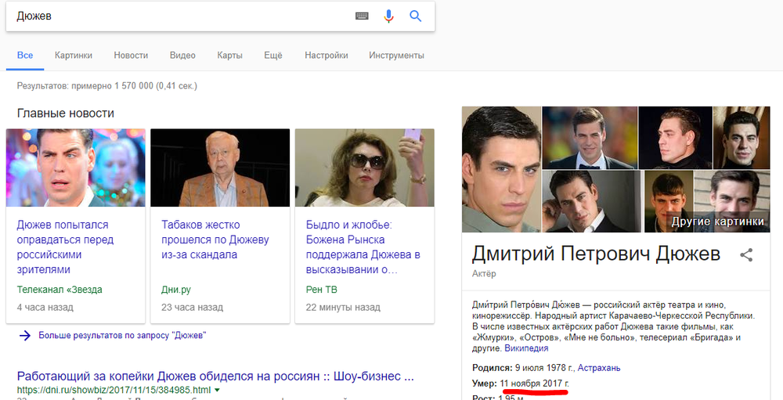
Task: Select the Дмитрий Петрович Дюжев title
Action: point(596,254)
